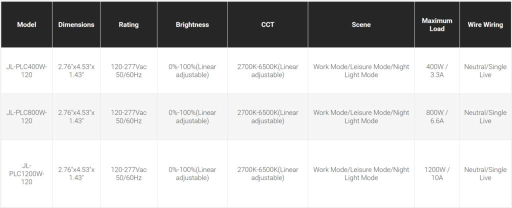
Task: Click the Model column header
Action: (x=26, y=24)
